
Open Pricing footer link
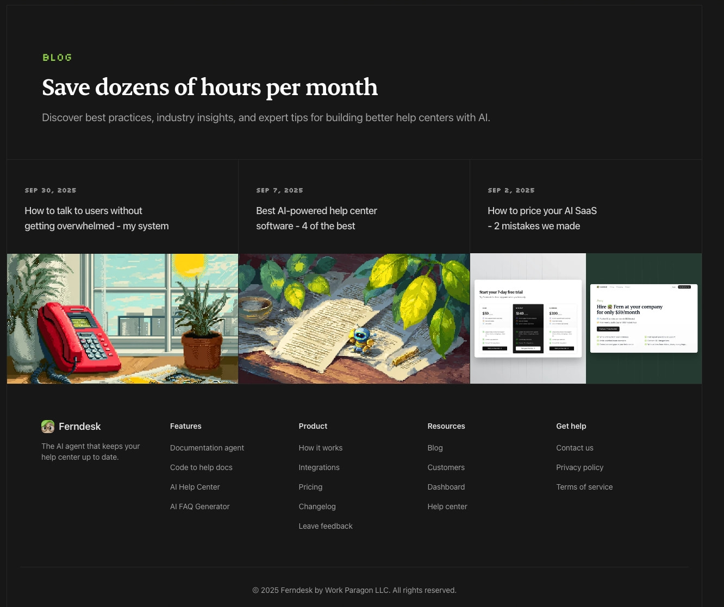pos(310,487)
